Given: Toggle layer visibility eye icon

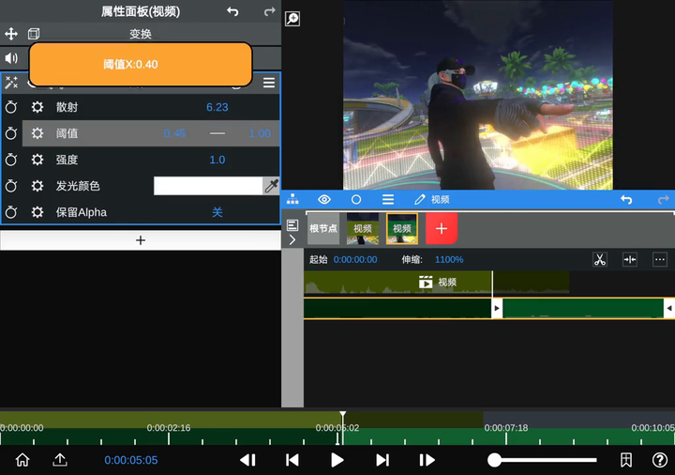Looking at the screenshot, I should (x=324, y=199).
